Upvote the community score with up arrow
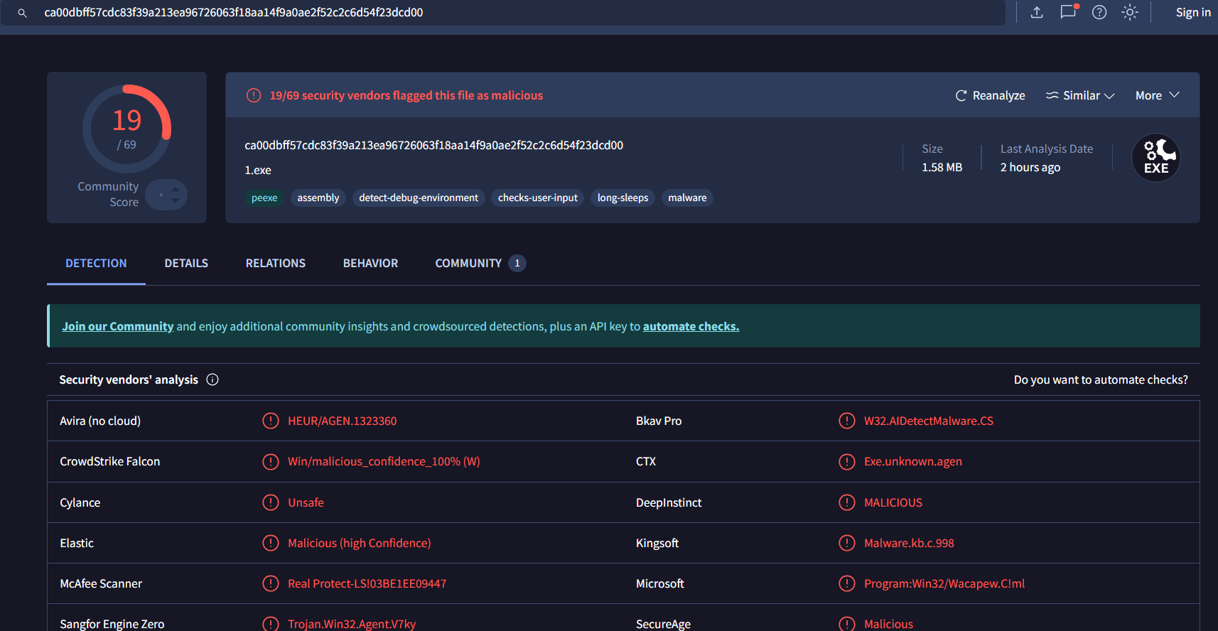The height and width of the screenshot is (631, 1218). tap(175, 189)
